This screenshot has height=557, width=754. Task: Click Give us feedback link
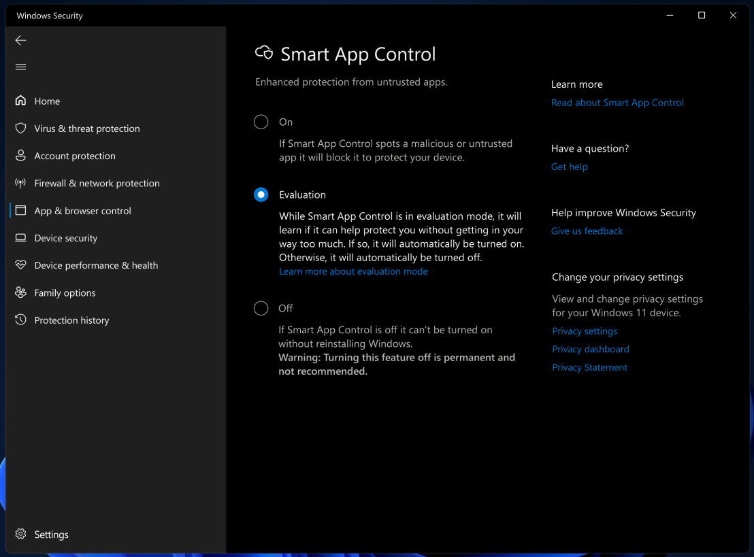(x=587, y=231)
